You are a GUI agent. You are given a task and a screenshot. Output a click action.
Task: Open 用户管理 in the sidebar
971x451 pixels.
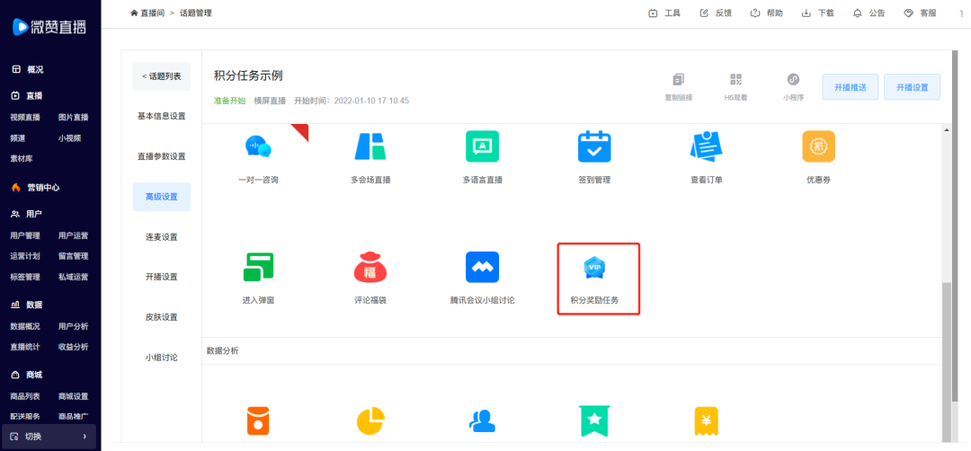[25, 235]
